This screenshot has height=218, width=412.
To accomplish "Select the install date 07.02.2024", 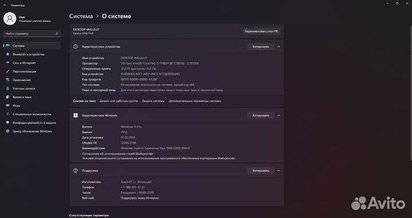I will (128, 138).
